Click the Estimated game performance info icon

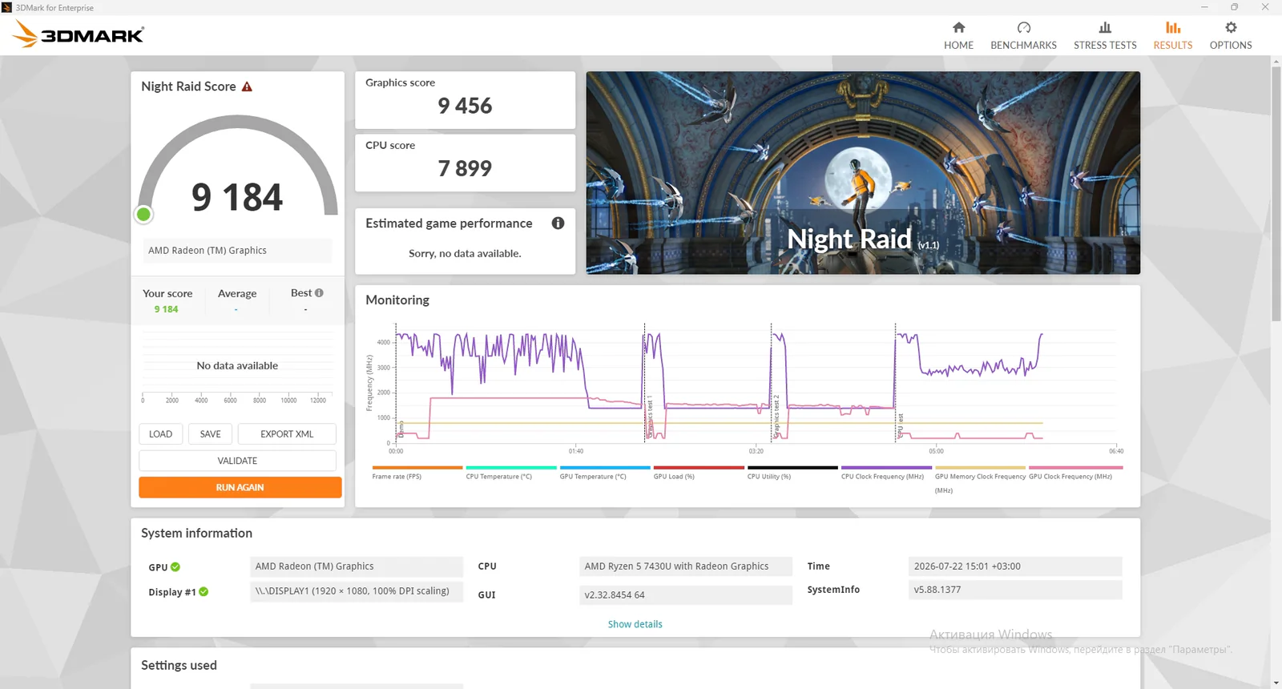tap(558, 224)
